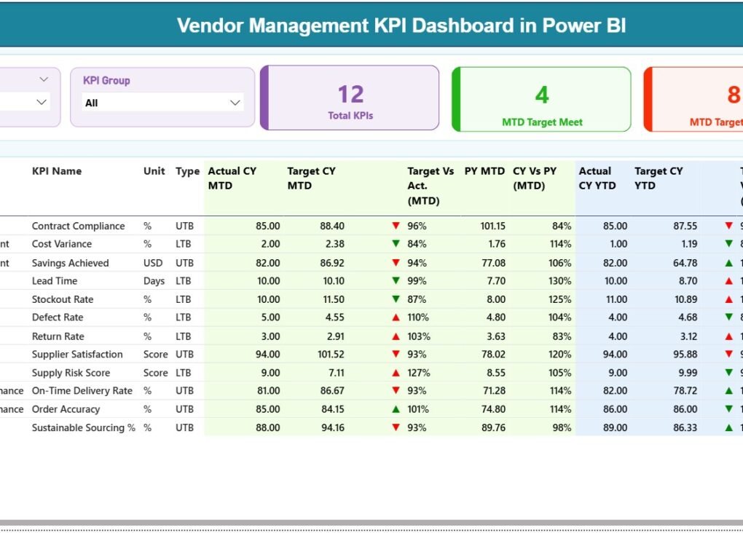This screenshot has height=533, width=743.
Task: Open the second slicer dropdown on the left
Action: tap(40, 103)
